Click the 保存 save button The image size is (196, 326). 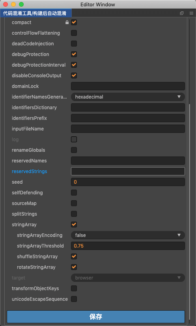(x=96, y=317)
